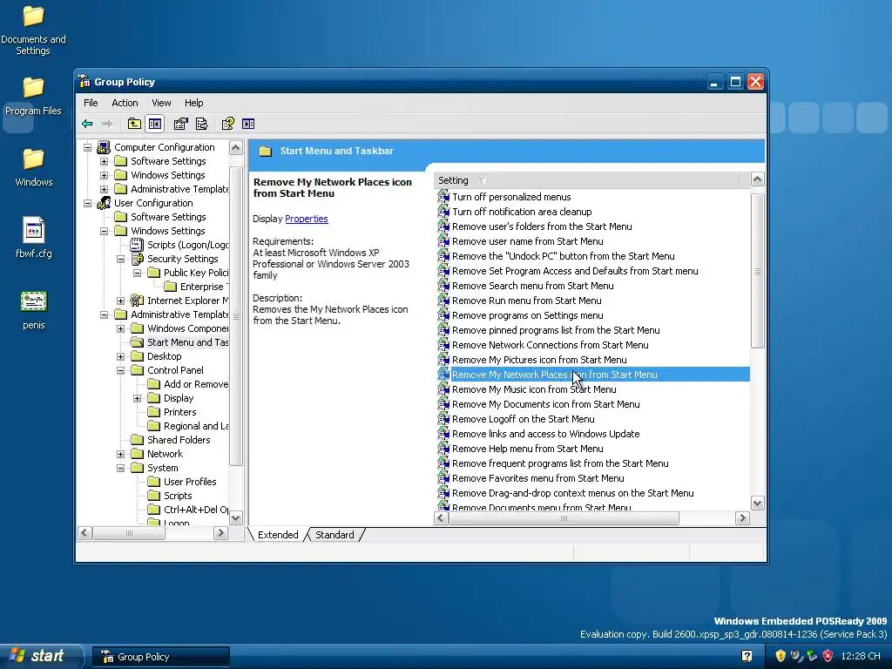Click the policy icon beside Remove Run menu from Start Menu

(443, 301)
